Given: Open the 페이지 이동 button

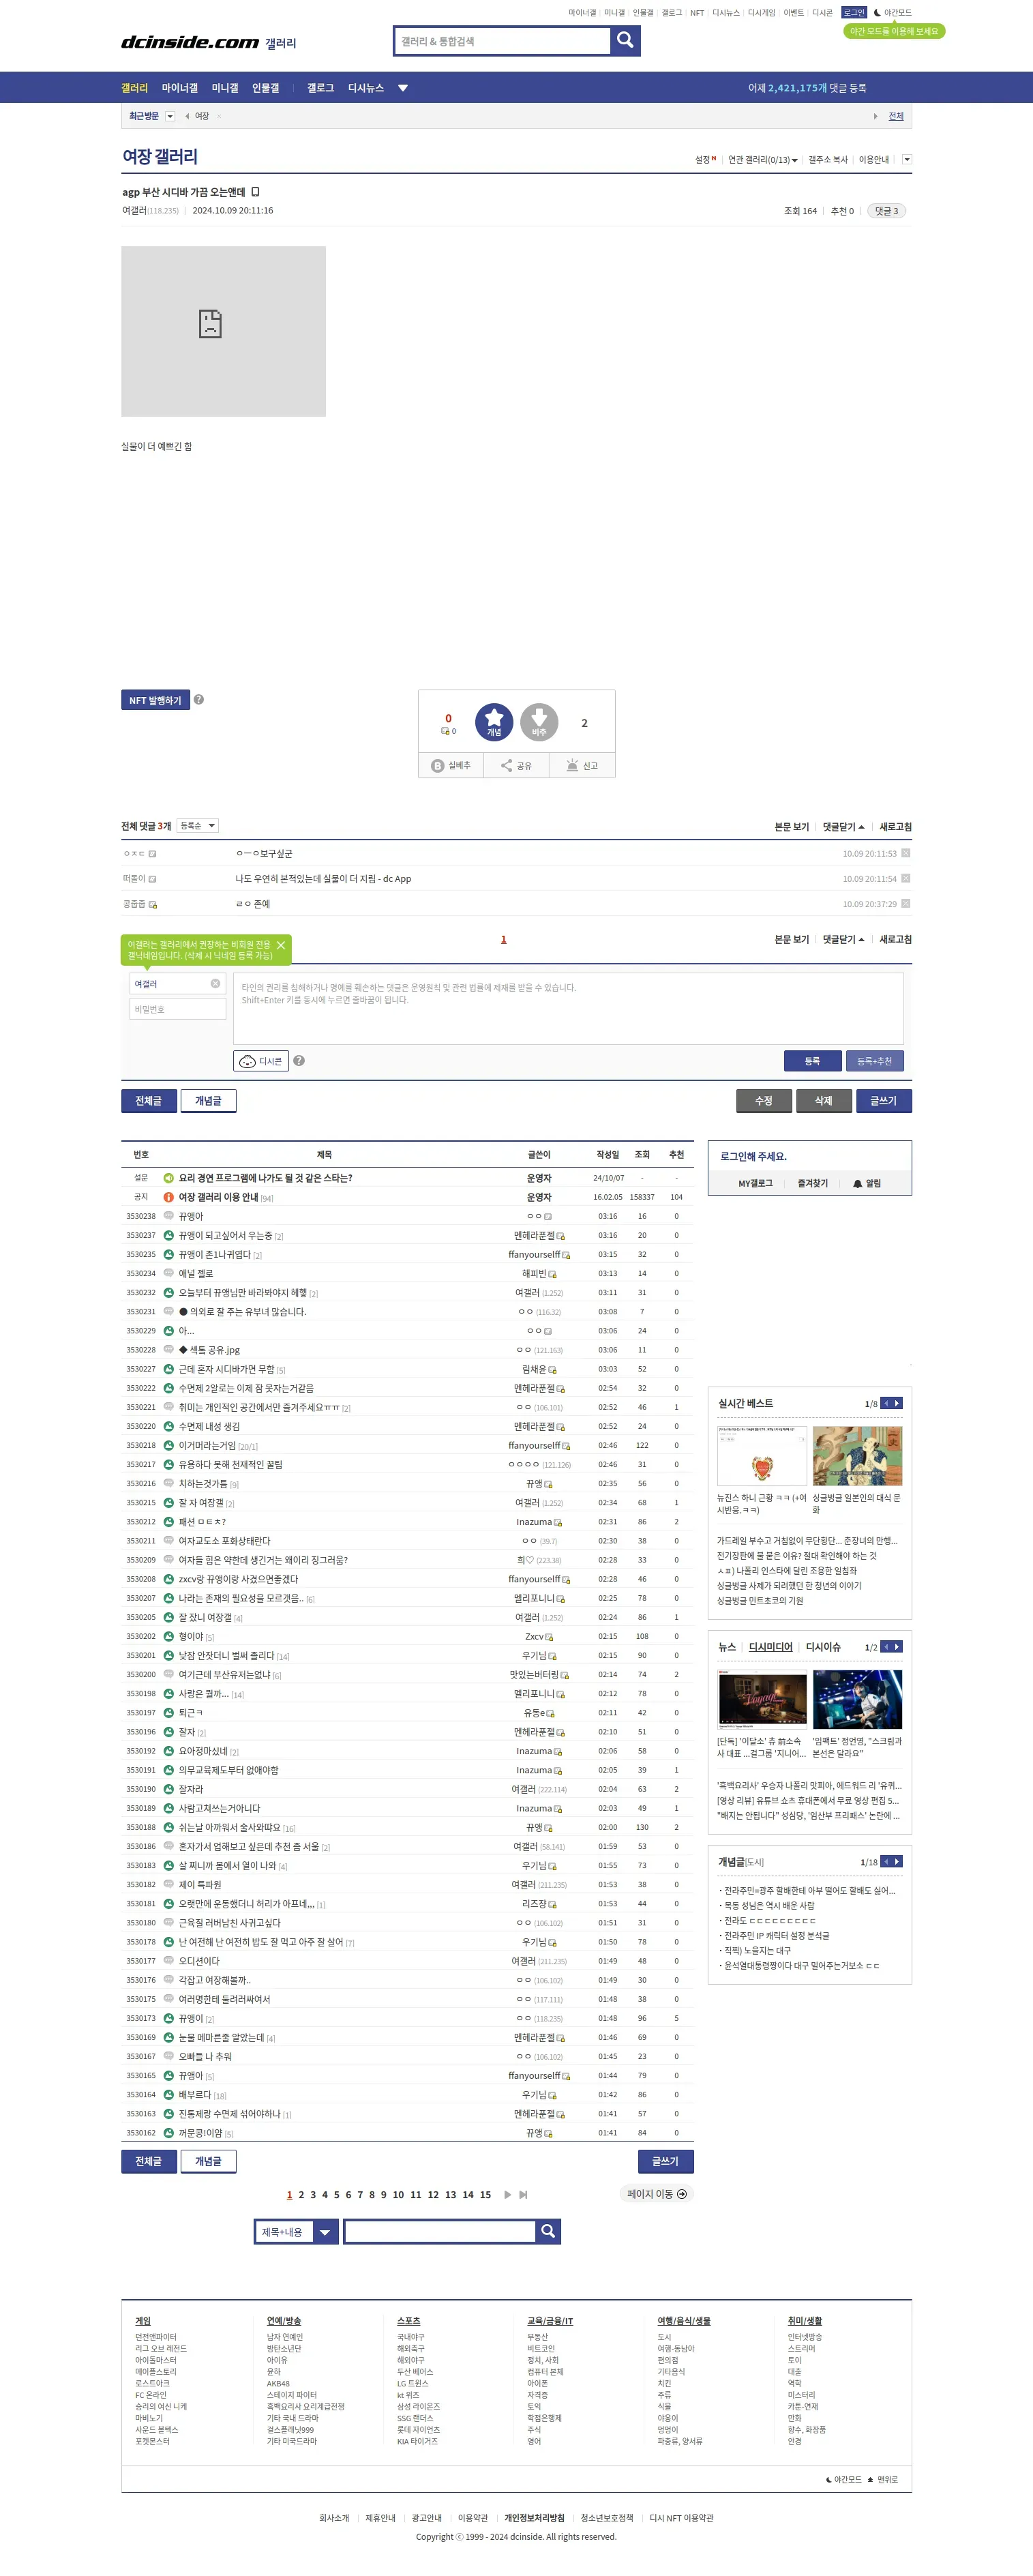Looking at the screenshot, I should point(657,2194).
